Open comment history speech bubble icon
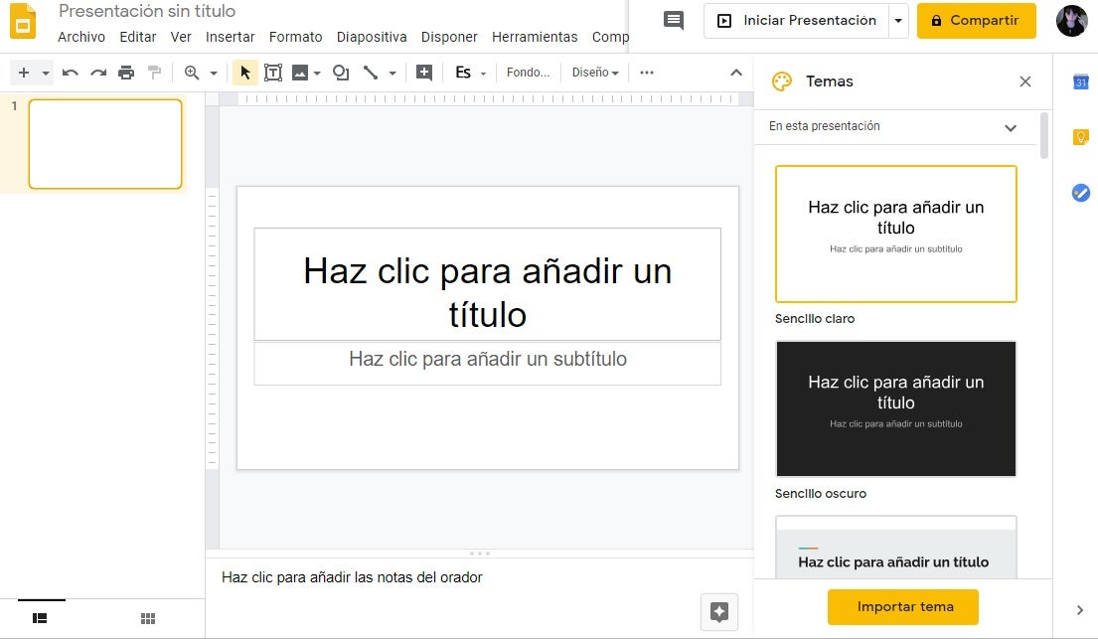Viewport: 1098px width, 639px height. 674,21
